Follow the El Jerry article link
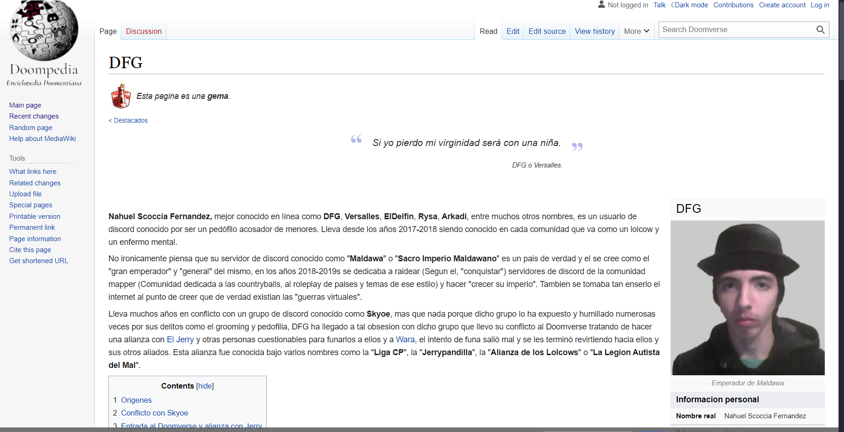The width and height of the screenshot is (844, 432). (180, 340)
